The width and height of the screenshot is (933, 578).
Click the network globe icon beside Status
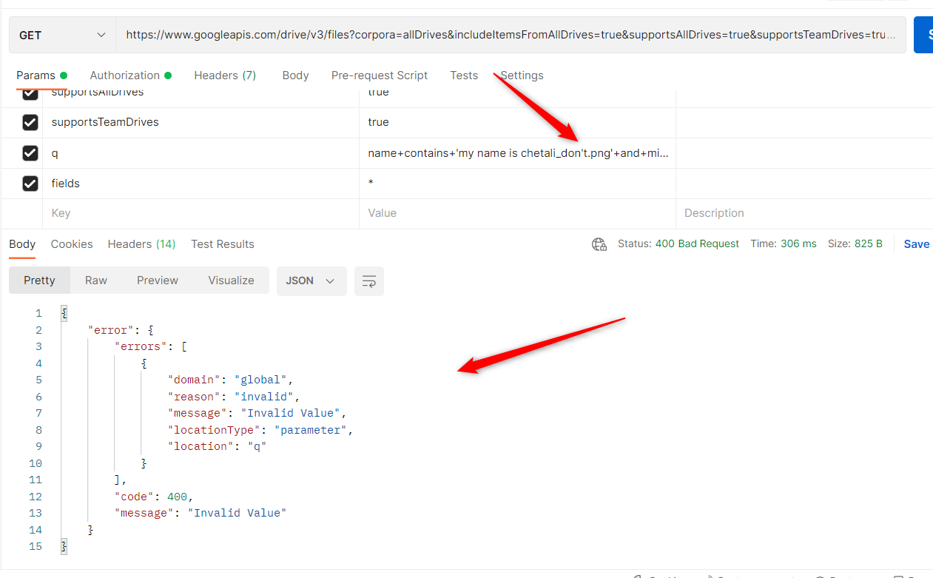(x=599, y=244)
